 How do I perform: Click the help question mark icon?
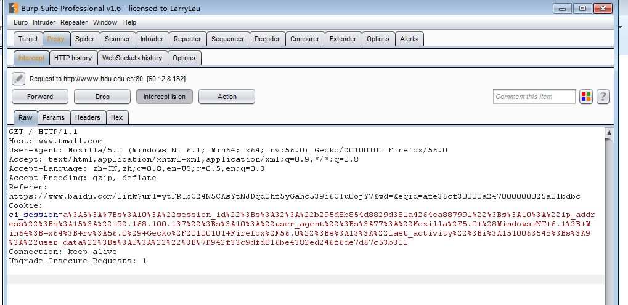click(x=603, y=97)
